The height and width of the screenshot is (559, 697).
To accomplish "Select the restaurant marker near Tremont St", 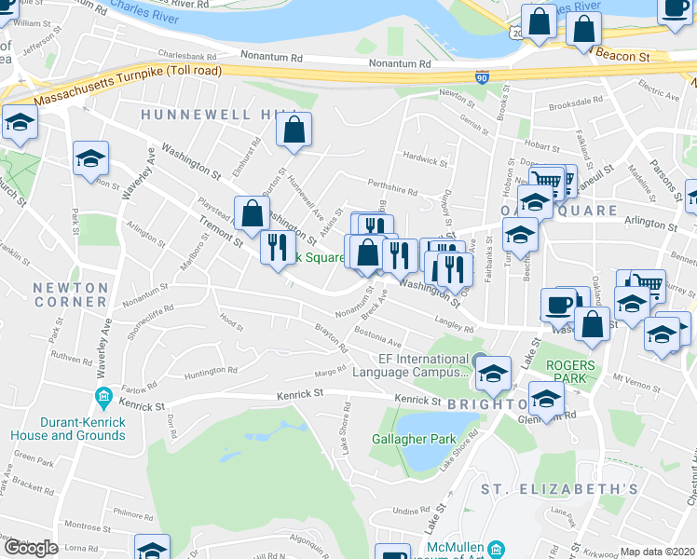I will coord(278,251).
